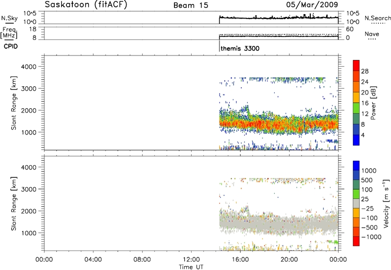Click the 12:00 time axis tick label
Screen dimensions: 391x270
tap(191, 260)
